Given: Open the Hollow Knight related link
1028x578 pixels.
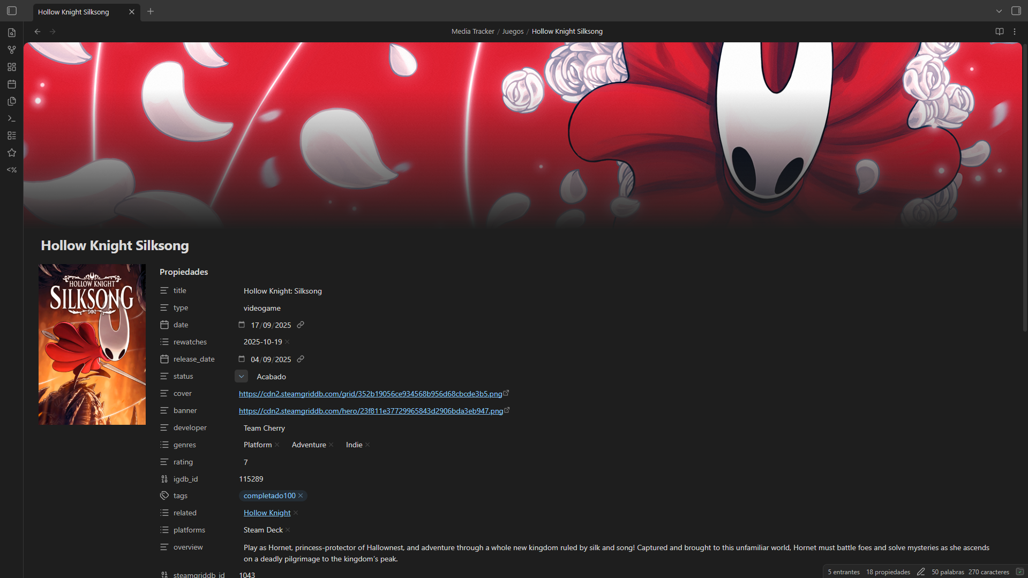Looking at the screenshot, I should tap(267, 513).
